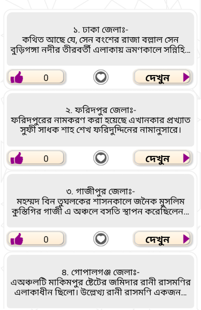The width and height of the screenshot is (201, 310).
Task: Click purple arrow on ঢাকা জেলা দেখুন button
Action: 186,77
